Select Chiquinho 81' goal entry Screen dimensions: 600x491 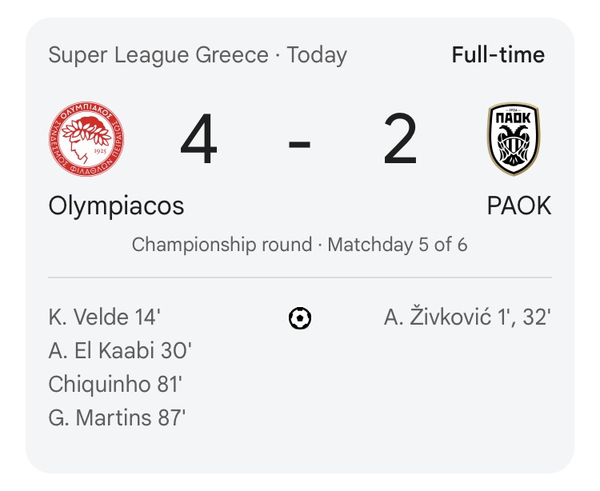(115, 384)
